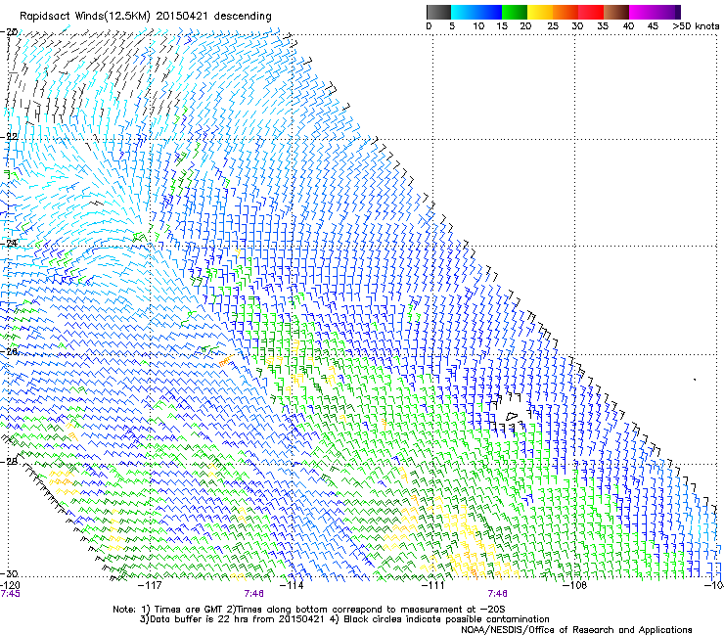Click the '-30' latitude axis label
This screenshot has height=636, width=724.
(9, 573)
